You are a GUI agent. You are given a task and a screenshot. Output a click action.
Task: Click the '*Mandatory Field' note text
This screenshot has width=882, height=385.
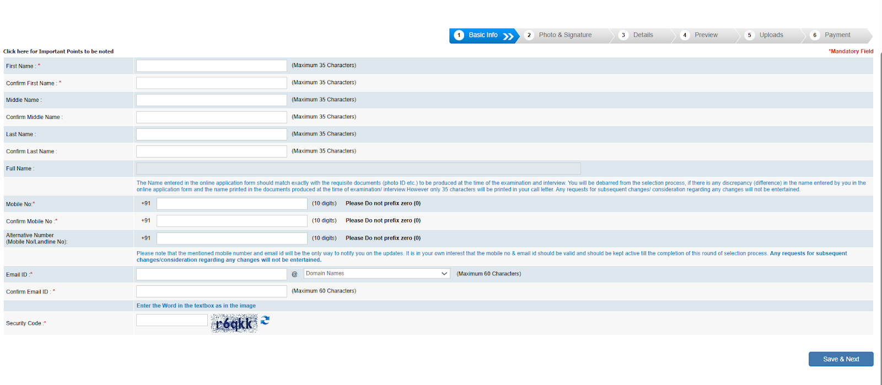(x=851, y=51)
